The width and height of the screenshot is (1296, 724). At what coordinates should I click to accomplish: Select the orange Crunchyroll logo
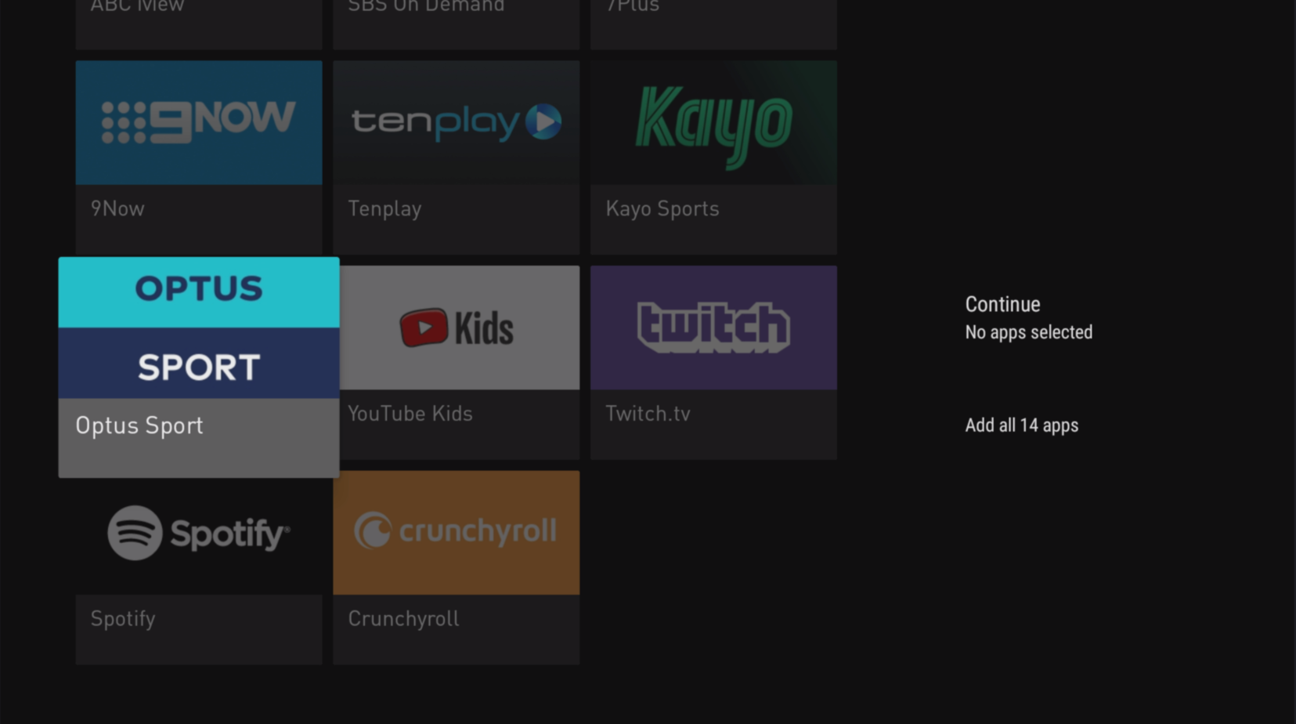point(456,533)
